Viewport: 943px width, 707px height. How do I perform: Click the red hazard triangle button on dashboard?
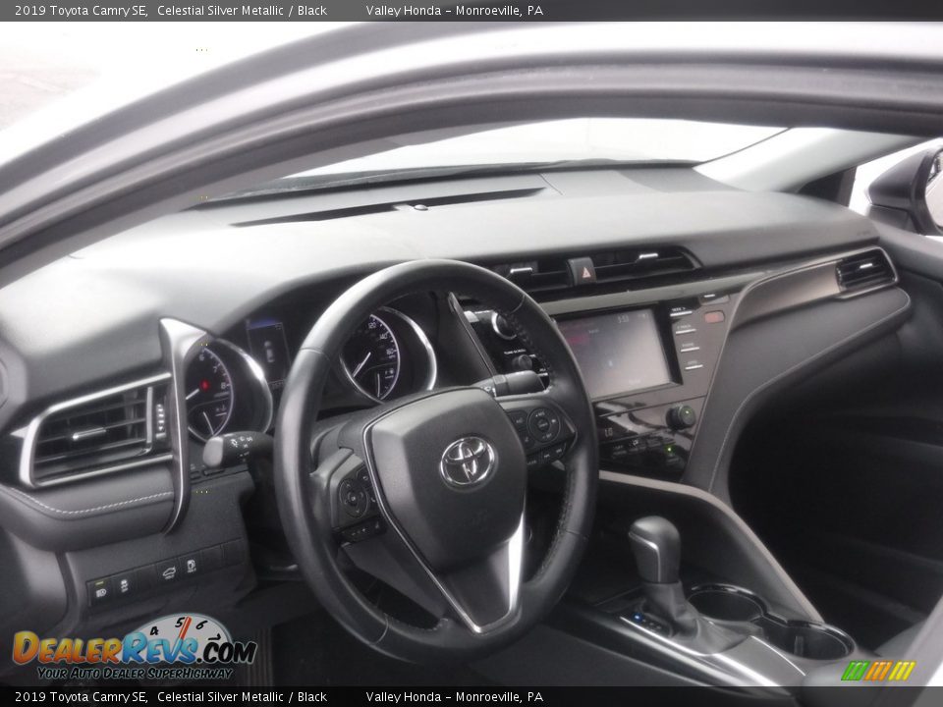pos(582,271)
